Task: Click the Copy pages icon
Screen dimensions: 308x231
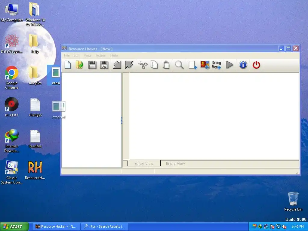Action: (154, 65)
